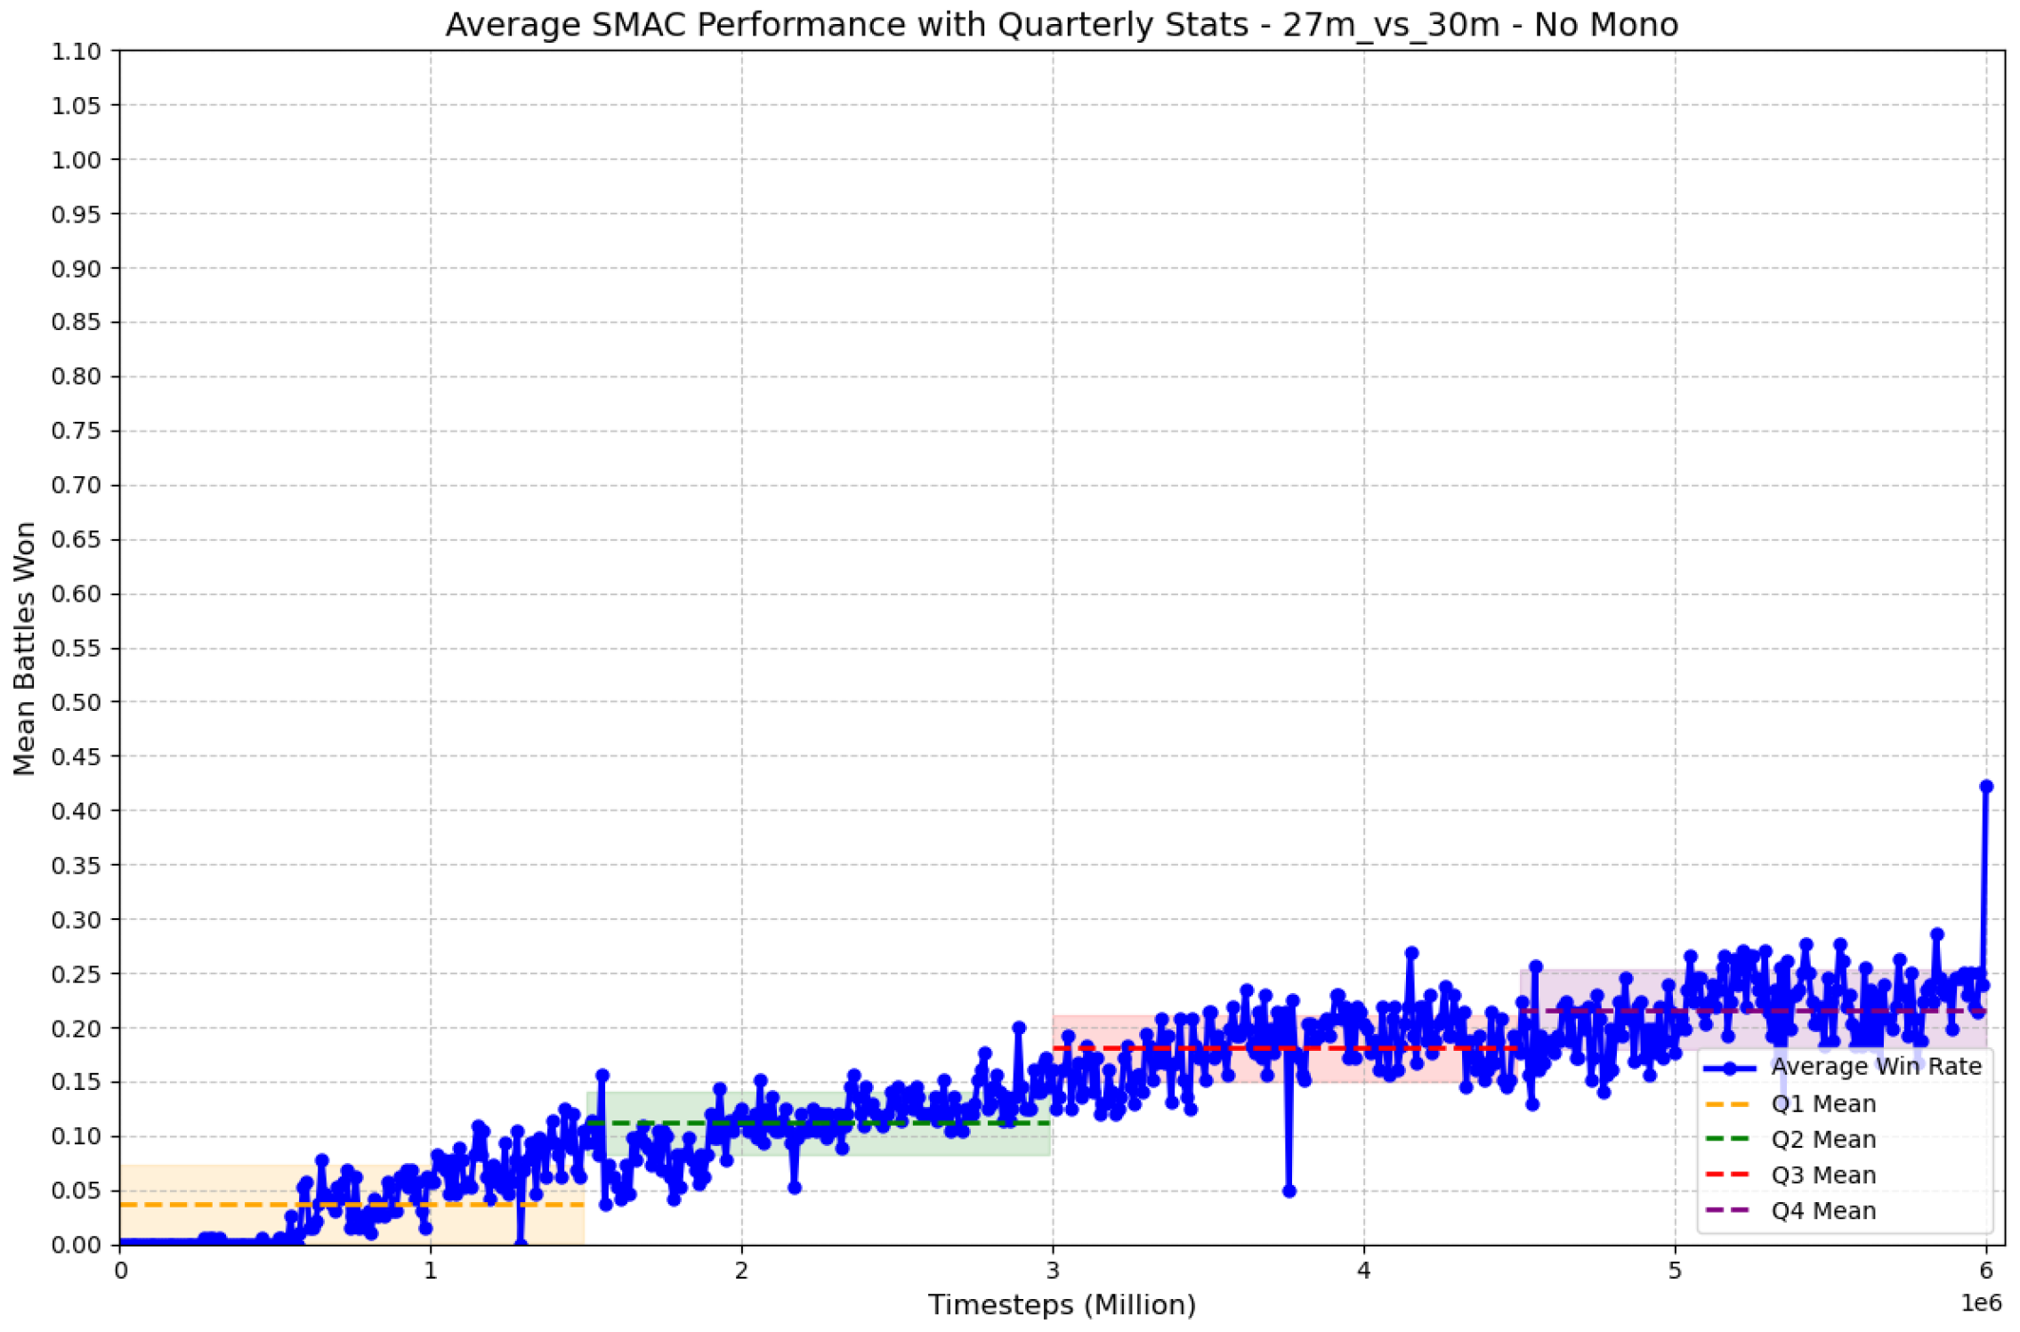Click the Average Win Rate legend marker
2020x1332 pixels.
[1729, 1068]
